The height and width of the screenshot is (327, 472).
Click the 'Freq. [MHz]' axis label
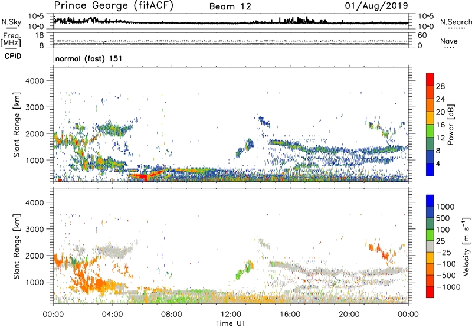pyautogui.click(x=11, y=40)
